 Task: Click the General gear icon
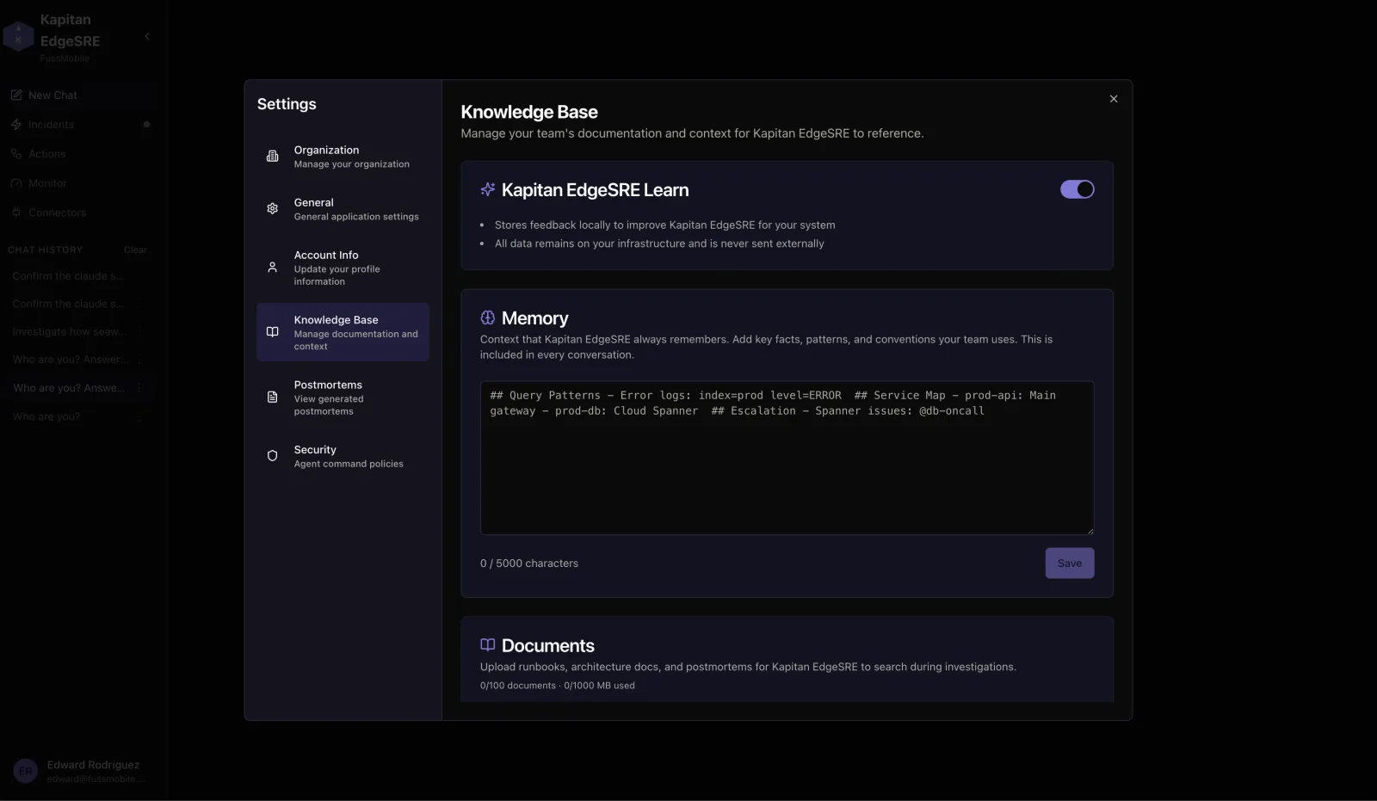click(x=272, y=209)
